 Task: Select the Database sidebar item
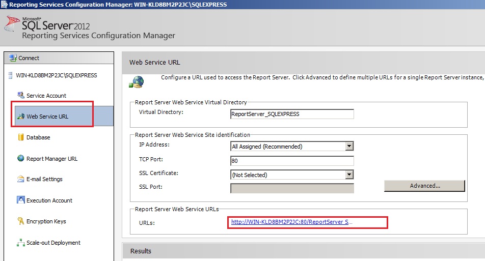point(38,137)
